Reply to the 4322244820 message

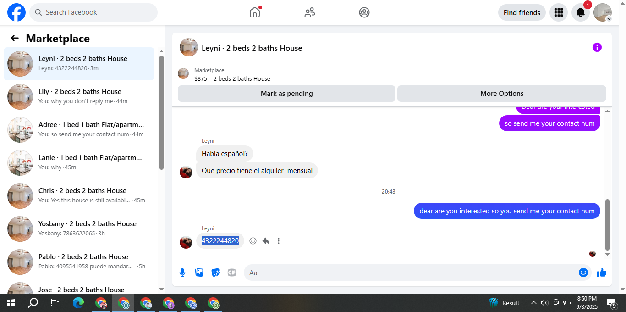point(266,241)
